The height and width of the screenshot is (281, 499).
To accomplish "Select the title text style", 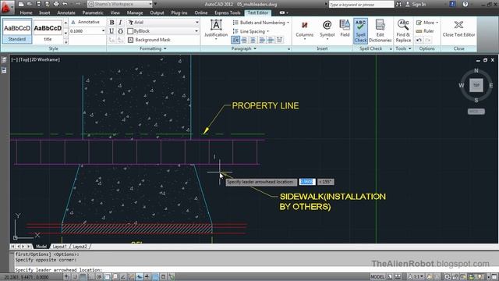I will point(48,31).
